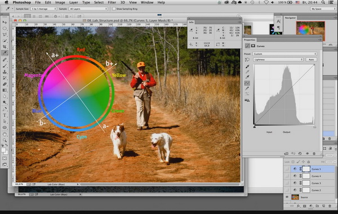Screen dimensions: 338x214
Task: Select the Brush tool
Action: [5, 66]
